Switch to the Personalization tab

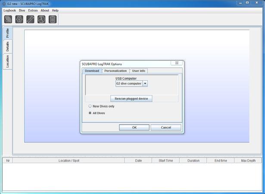click(115, 71)
